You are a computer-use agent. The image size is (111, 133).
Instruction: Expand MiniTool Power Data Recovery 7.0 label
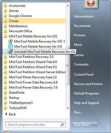(x=33, y=87)
